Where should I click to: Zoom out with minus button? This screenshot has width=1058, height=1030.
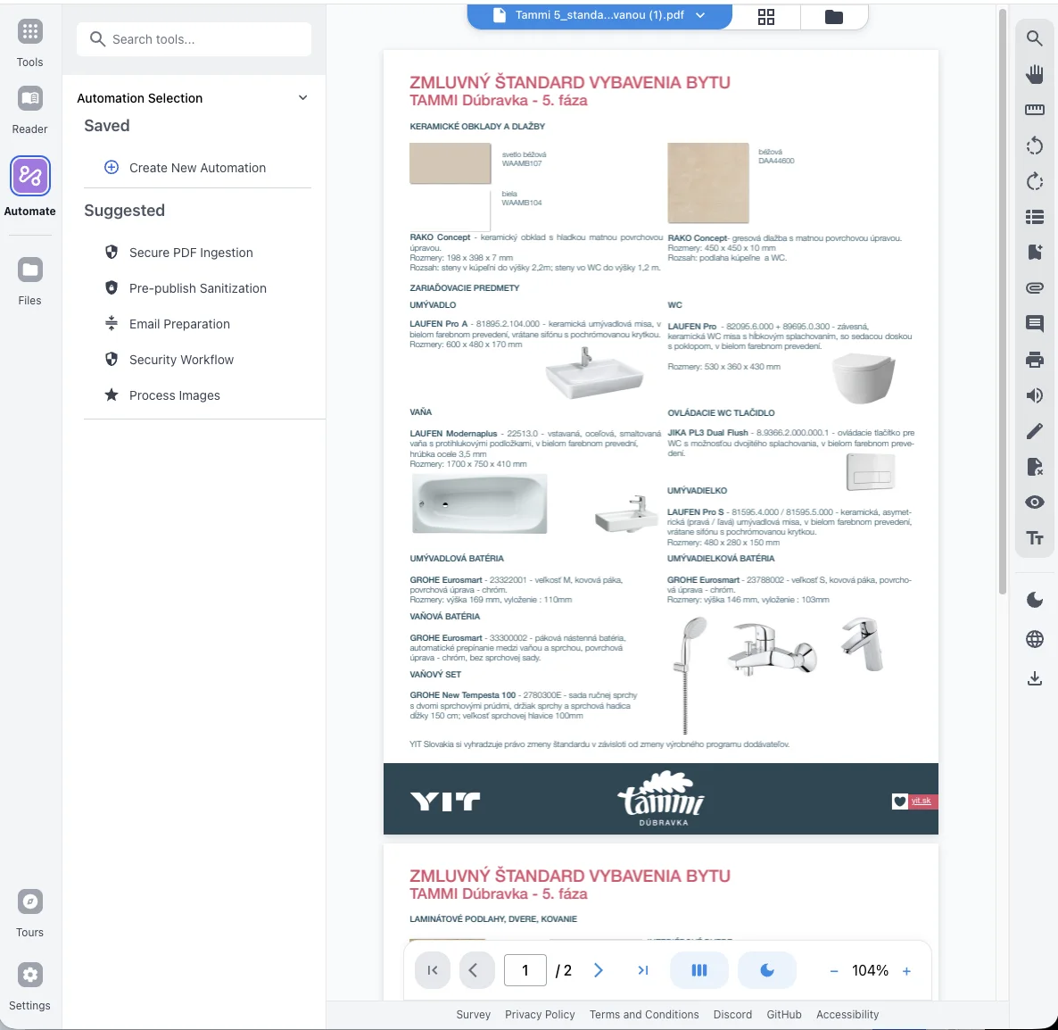[x=834, y=970]
